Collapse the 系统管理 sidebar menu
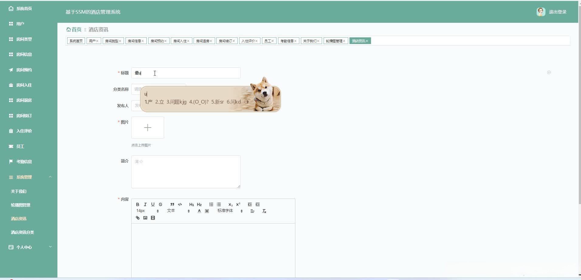Viewport: 581px width, 280px height. pyautogui.click(x=29, y=177)
